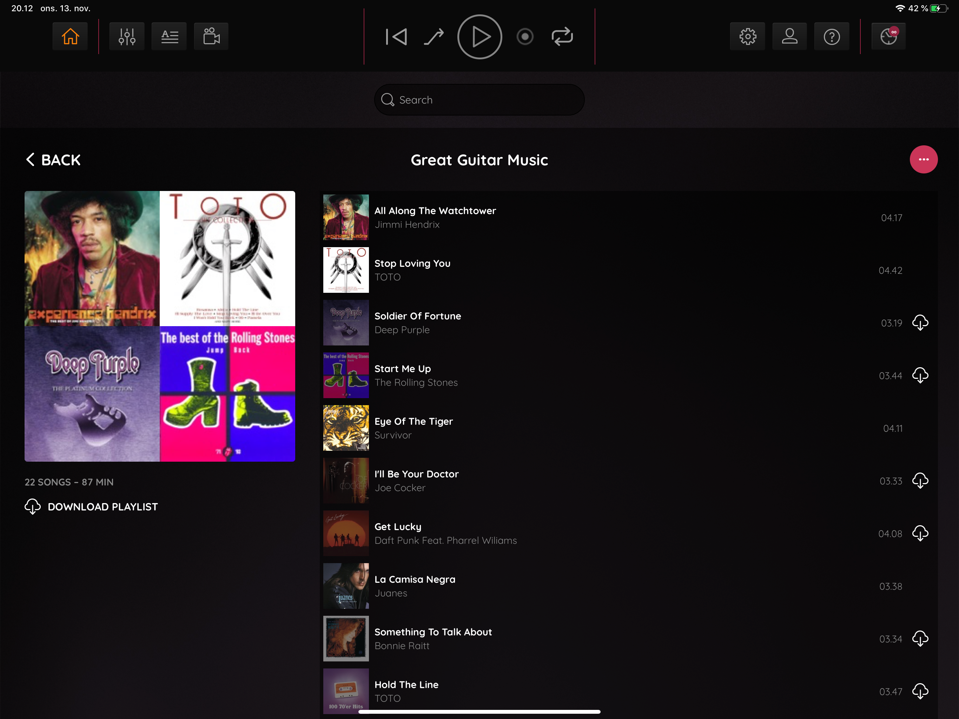Download Soldier Of Fortune song
This screenshot has height=719, width=959.
point(920,323)
